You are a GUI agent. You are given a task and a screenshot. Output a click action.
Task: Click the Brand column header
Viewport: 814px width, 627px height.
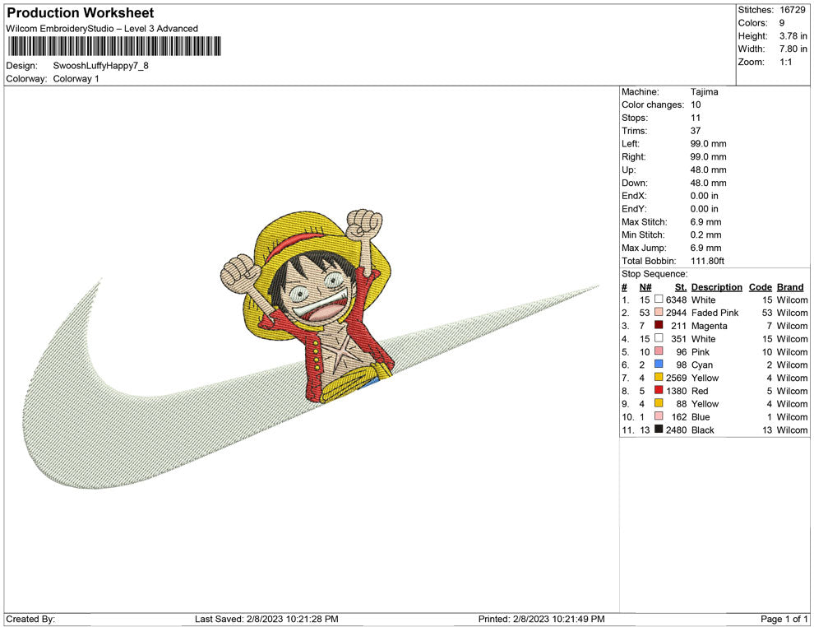(x=789, y=287)
